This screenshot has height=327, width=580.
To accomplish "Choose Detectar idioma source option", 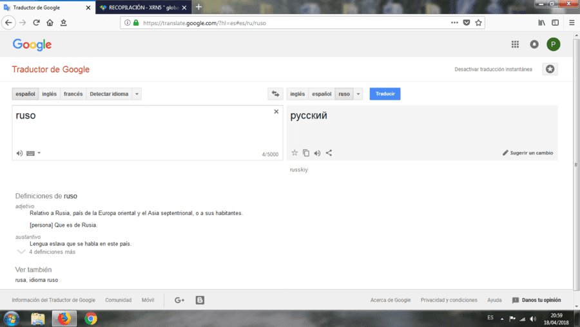I will click(109, 94).
